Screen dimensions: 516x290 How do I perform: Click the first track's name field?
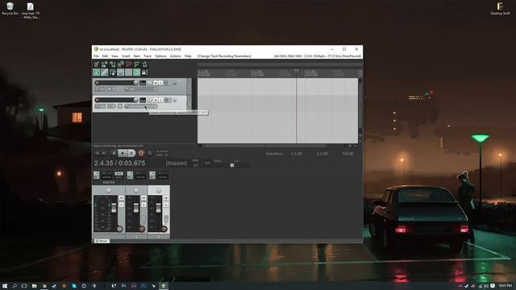click(x=116, y=83)
